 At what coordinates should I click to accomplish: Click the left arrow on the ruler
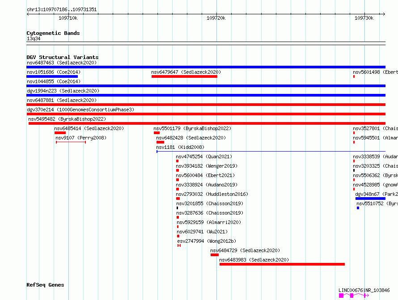(28, 14)
